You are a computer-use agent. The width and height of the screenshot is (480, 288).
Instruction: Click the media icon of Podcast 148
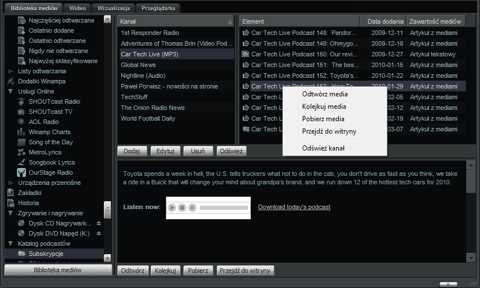[246, 33]
